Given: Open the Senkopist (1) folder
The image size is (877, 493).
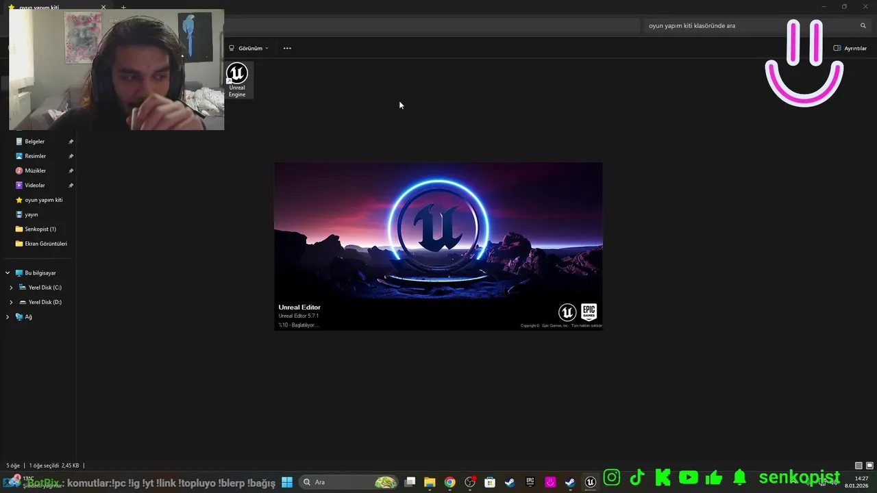Looking at the screenshot, I should coord(40,229).
